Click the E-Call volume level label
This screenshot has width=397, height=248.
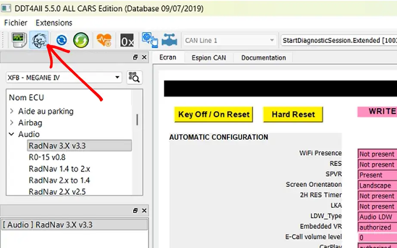313,237
